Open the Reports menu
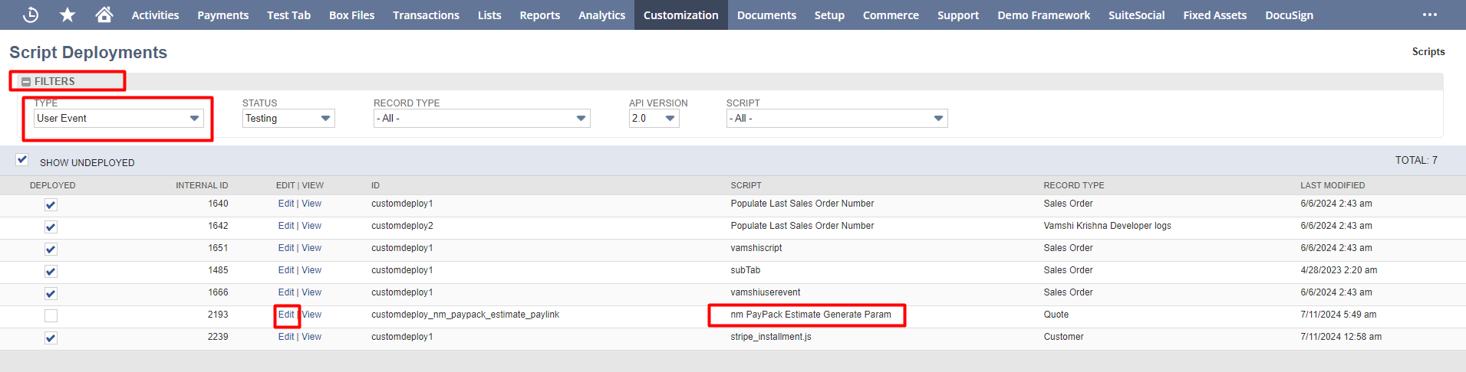1466x372 pixels. 539,15
